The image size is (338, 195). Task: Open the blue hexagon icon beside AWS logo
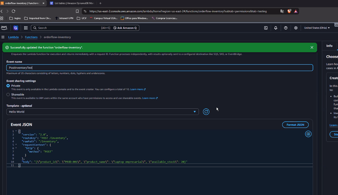[16, 28]
